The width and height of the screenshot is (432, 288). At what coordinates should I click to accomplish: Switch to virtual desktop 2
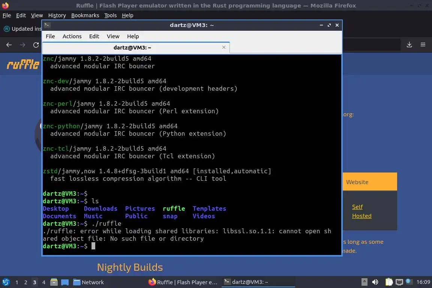(x=25, y=282)
